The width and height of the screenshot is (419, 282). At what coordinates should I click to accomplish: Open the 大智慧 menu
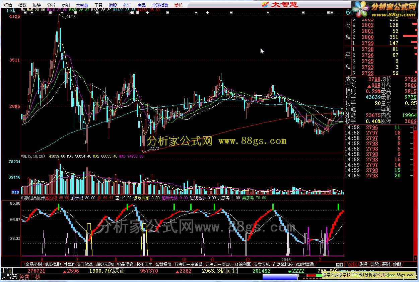[82, 5]
